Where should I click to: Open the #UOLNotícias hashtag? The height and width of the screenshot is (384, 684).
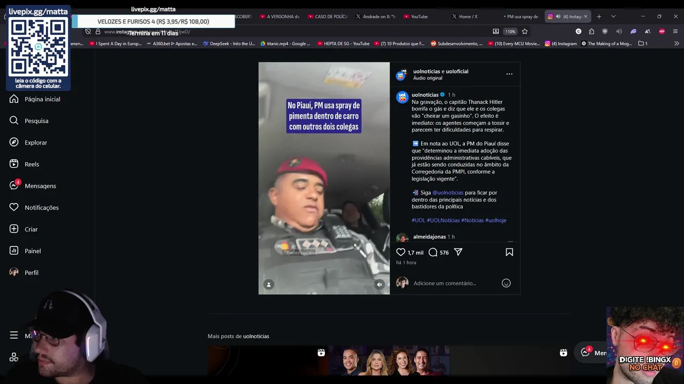click(443, 220)
